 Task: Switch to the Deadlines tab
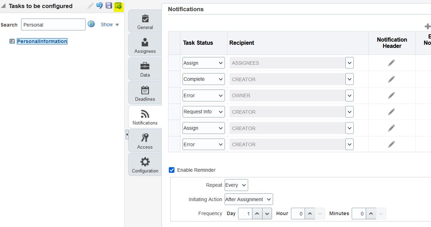(x=145, y=93)
